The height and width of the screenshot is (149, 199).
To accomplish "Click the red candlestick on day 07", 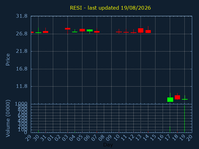I will pos(97,32).
